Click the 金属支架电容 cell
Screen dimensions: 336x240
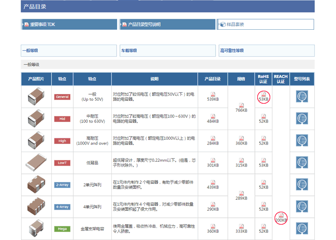click(x=92, y=229)
